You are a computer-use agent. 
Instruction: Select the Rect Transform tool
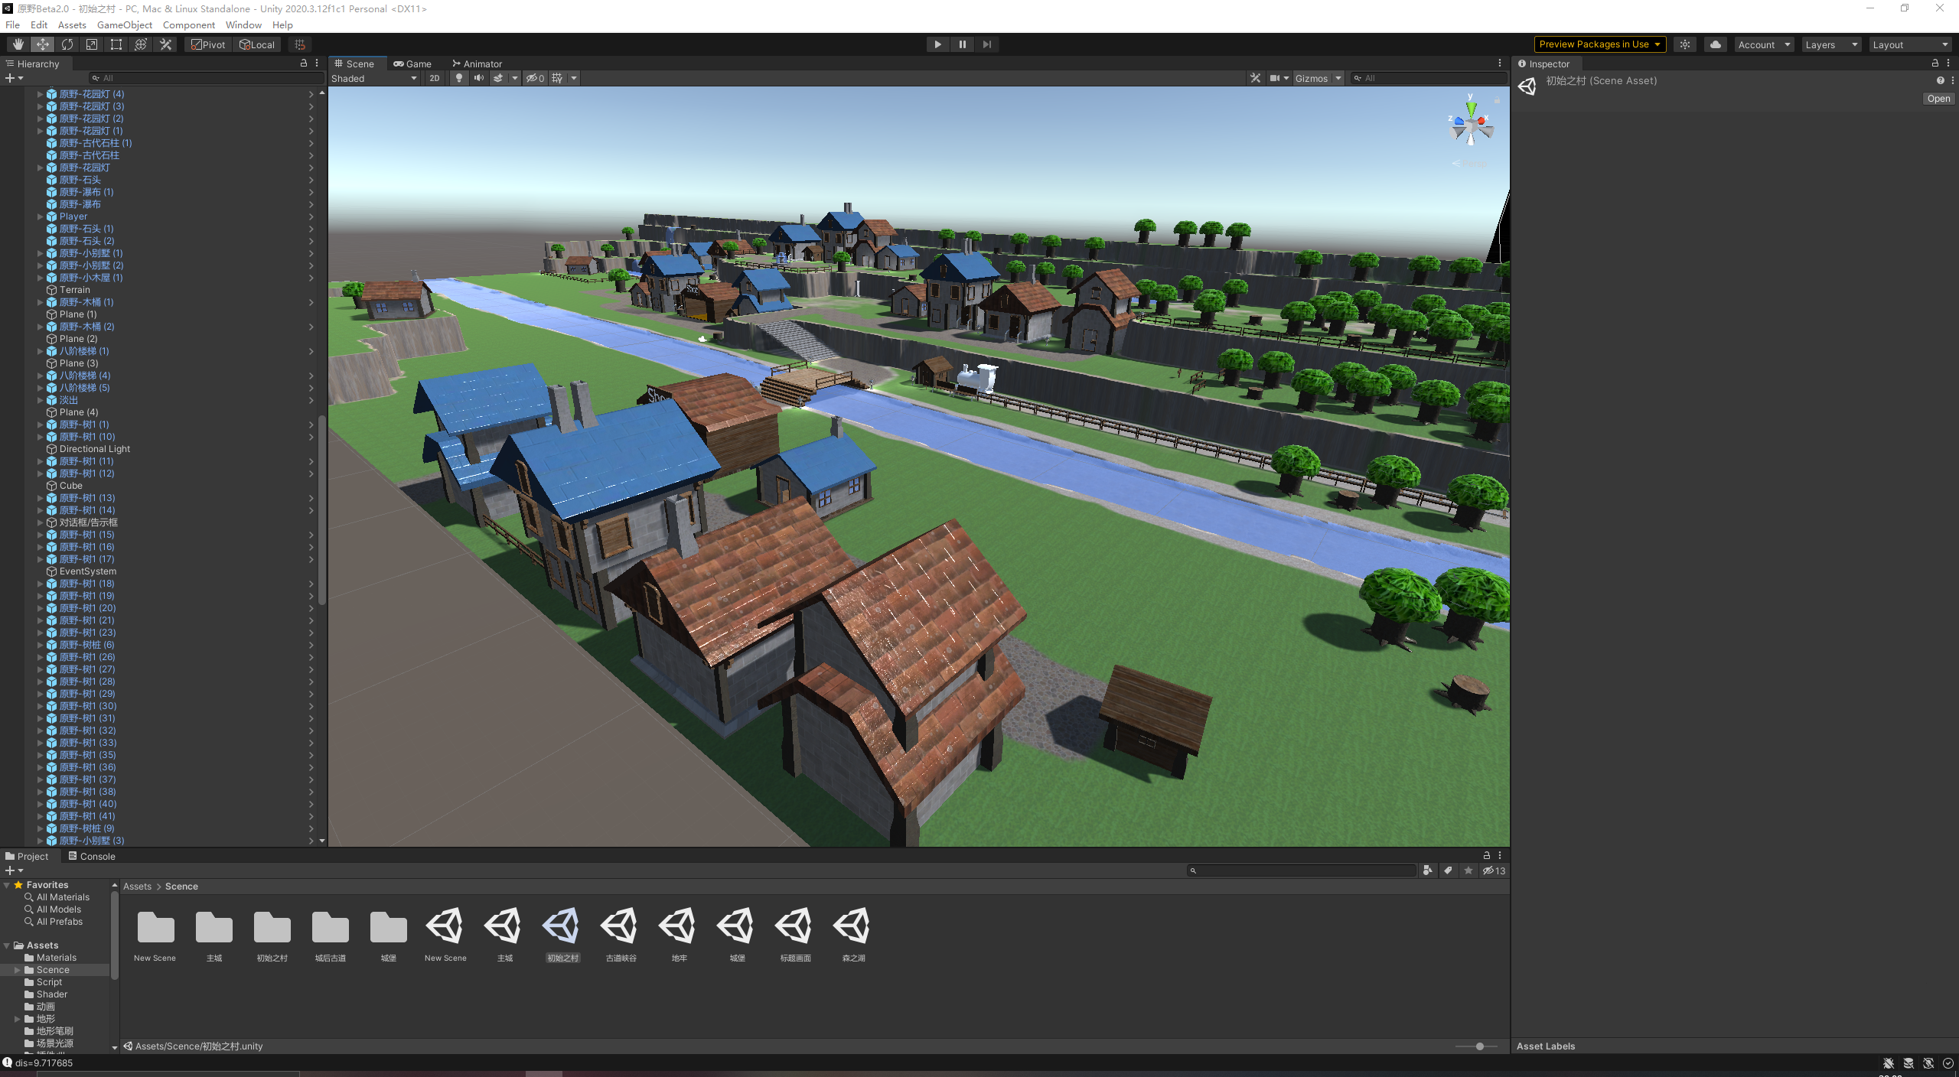click(x=116, y=44)
